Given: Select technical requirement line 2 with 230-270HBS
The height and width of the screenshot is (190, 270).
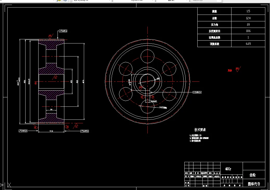Looking at the screenshot, I should pyautogui.click(x=199, y=138).
